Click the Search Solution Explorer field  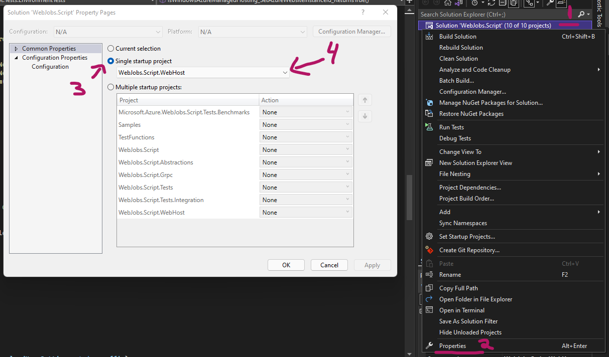[x=497, y=15]
